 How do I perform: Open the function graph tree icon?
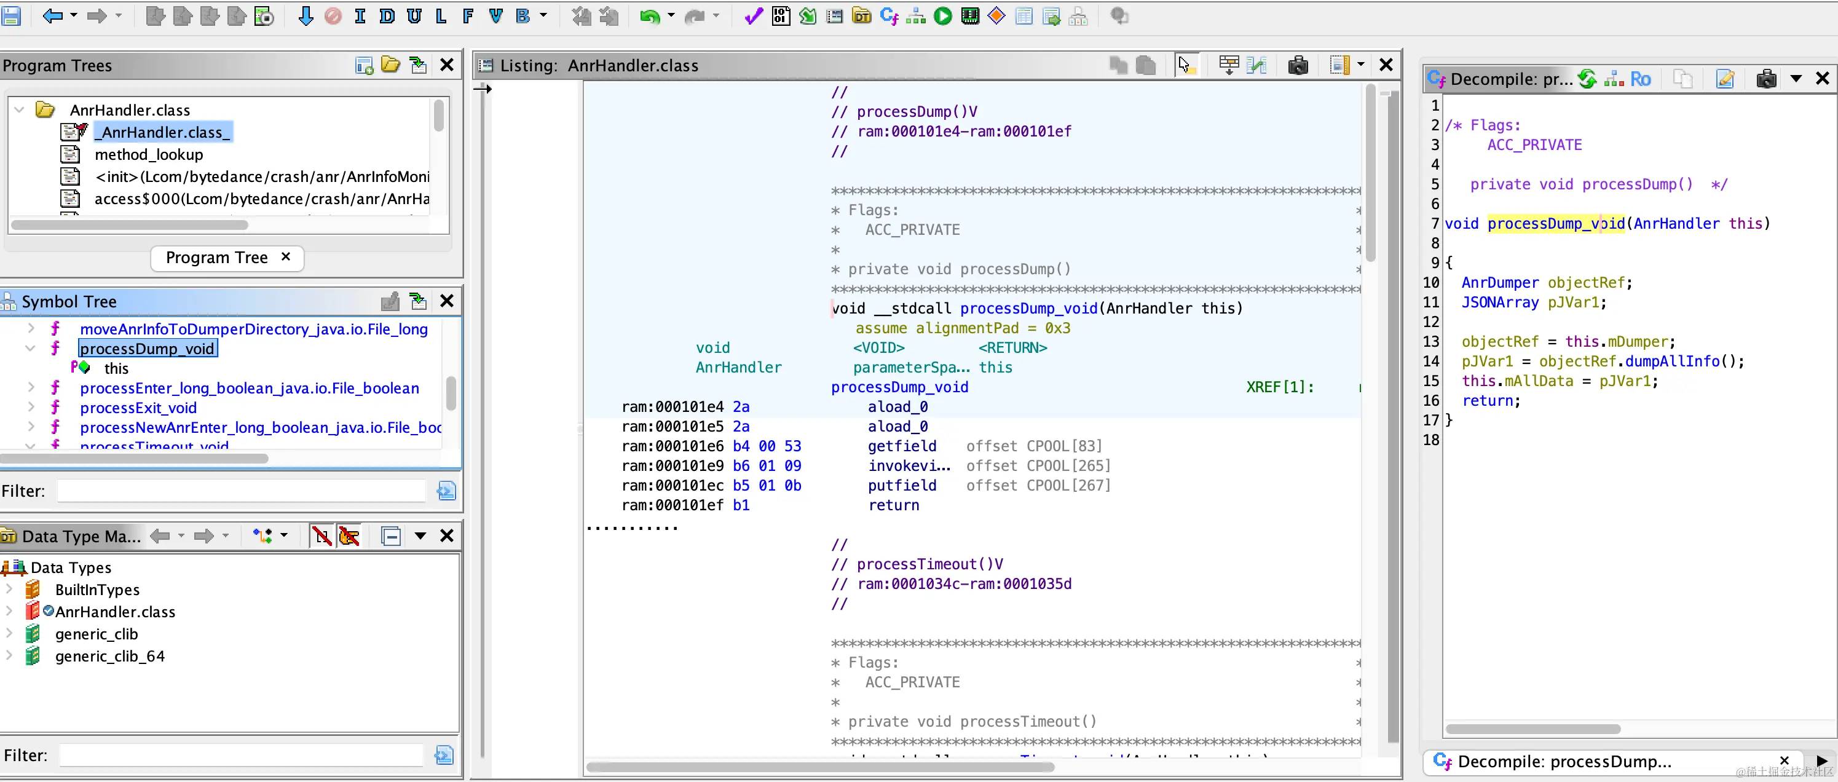click(x=915, y=16)
